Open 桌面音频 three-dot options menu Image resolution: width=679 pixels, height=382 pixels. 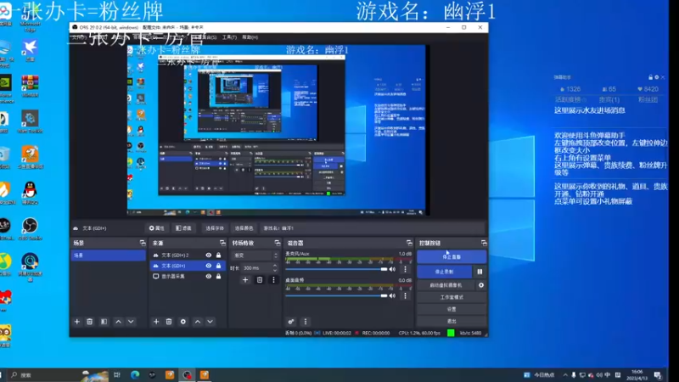pos(406,295)
